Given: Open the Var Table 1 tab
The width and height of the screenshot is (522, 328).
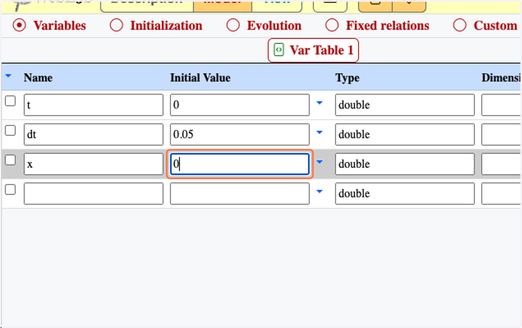Looking at the screenshot, I should pyautogui.click(x=313, y=50).
